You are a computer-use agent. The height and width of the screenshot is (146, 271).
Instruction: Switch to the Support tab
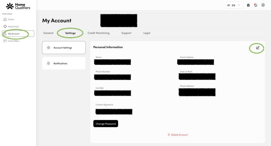[x=126, y=33]
